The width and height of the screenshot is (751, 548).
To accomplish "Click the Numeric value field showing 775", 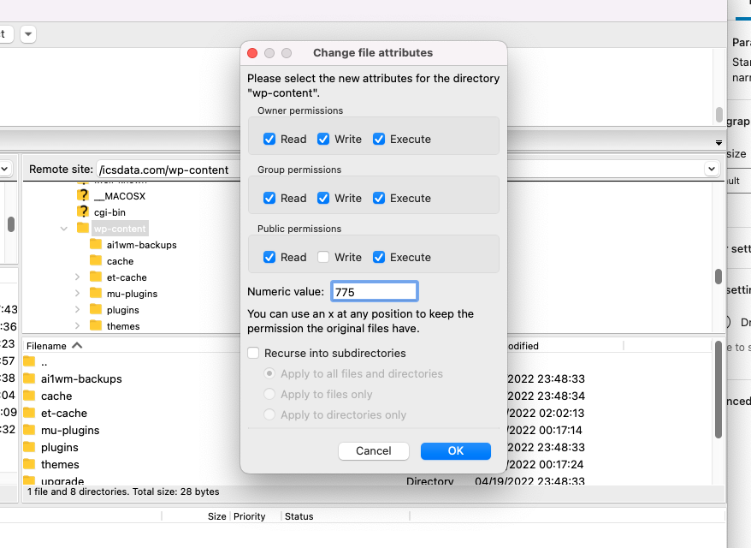I will point(374,290).
